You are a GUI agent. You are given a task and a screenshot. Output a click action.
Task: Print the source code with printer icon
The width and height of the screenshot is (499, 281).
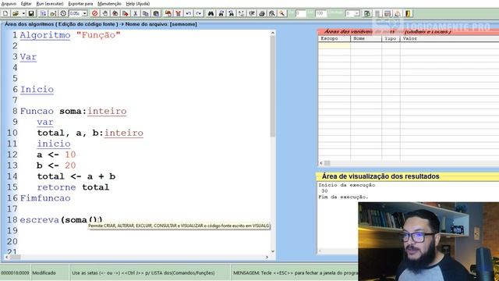click(262, 13)
